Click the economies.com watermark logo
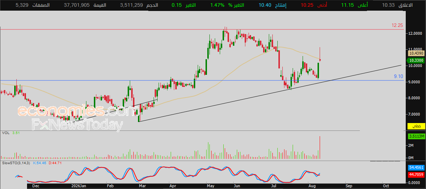This screenshot has height=189, width=426. tap(77, 111)
